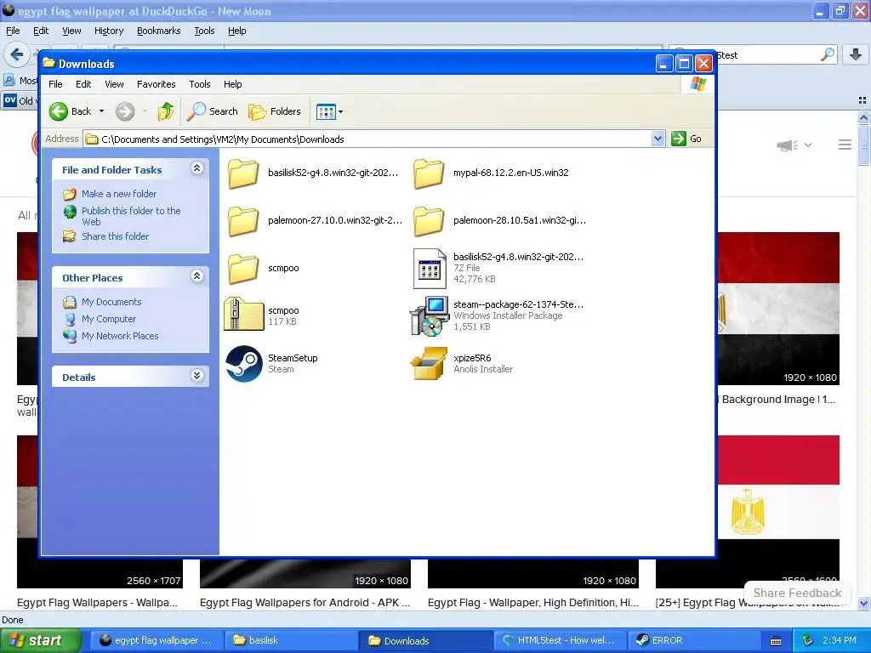The width and height of the screenshot is (871, 653).
Task: Select the SteamSetup Steam icon
Action: 244,364
